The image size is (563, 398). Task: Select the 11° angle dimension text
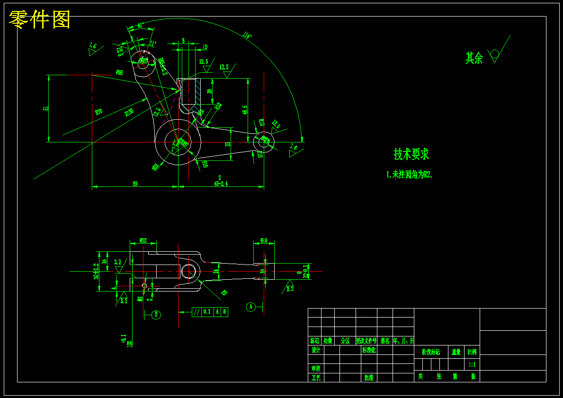[x=153, y=44]
